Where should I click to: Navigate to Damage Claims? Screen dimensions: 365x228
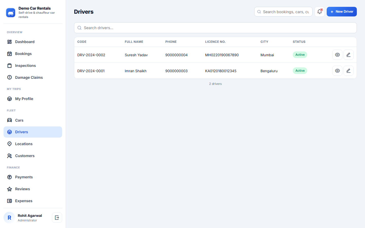coord(33,78)
